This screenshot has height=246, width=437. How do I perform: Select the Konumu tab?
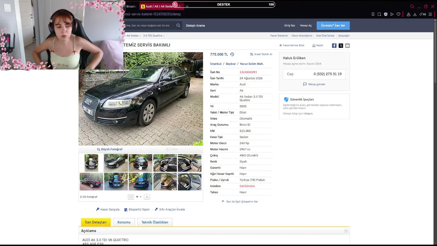pyautogui.click(x=124, y=222)
